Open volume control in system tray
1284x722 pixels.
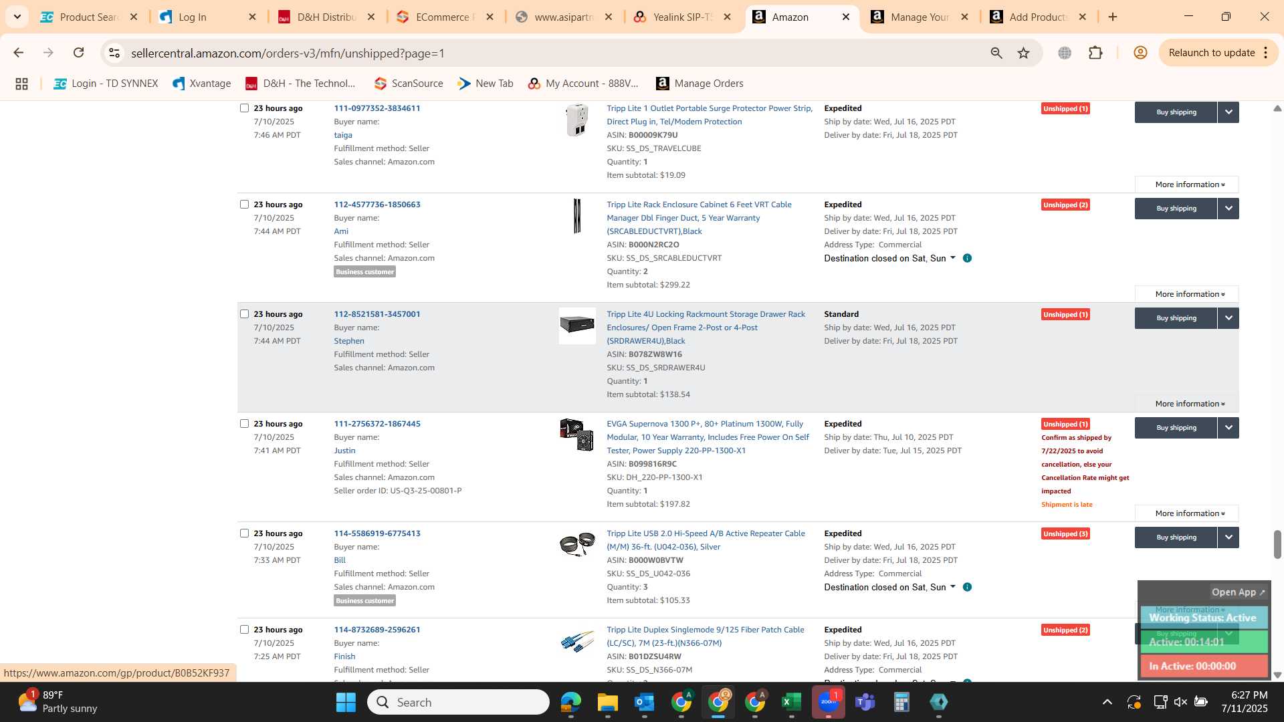click(1180, 702)
